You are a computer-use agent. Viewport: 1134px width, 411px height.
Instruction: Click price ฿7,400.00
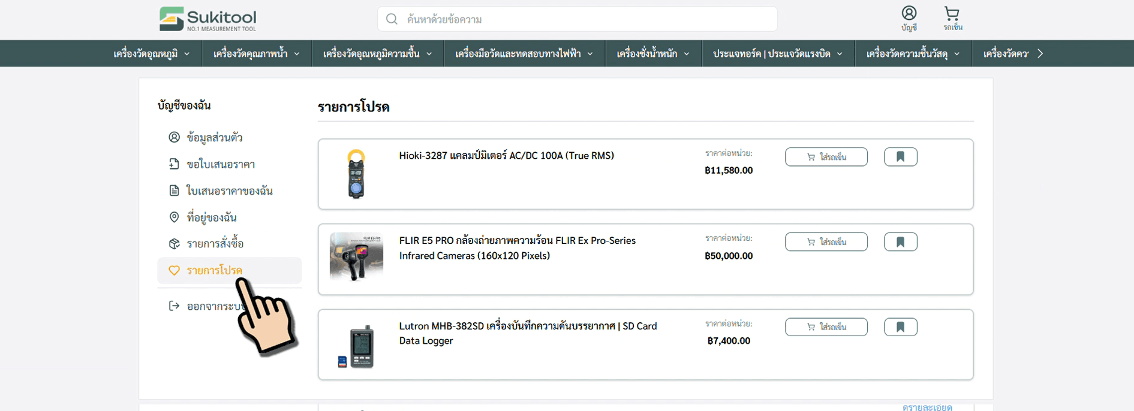729,341
